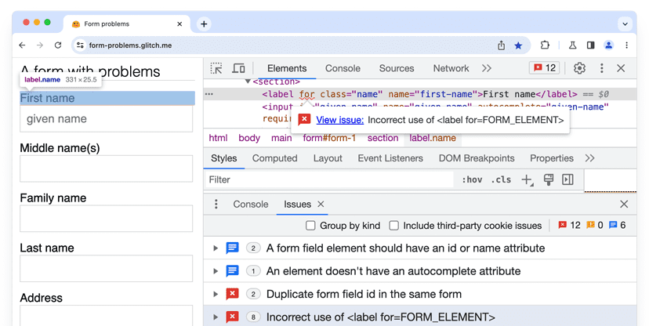Toggle computed styles sidebar icon
This screenshot has width=649, height=326.
(x=568, y=180)
